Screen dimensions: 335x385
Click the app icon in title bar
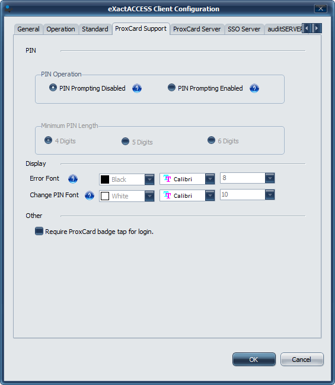tap(8, 9)
